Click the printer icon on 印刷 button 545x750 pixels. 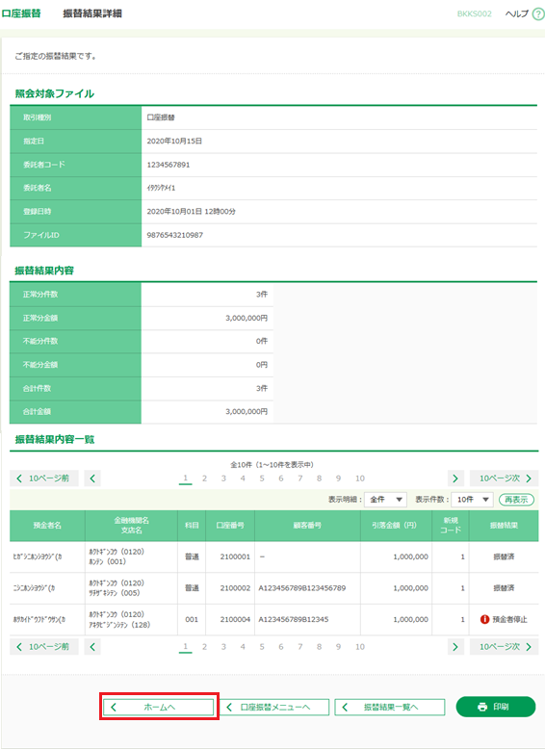pyautogui.click(x=482, y=707)
